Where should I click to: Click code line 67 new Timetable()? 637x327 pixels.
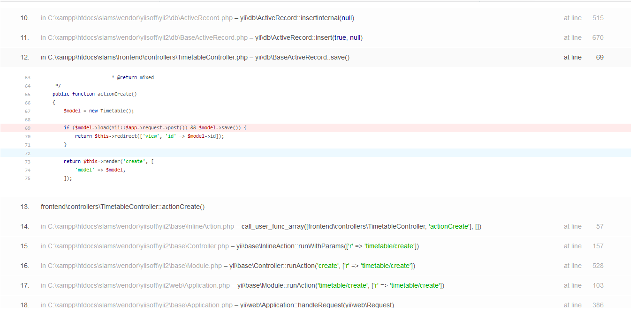tap(99, 111)
